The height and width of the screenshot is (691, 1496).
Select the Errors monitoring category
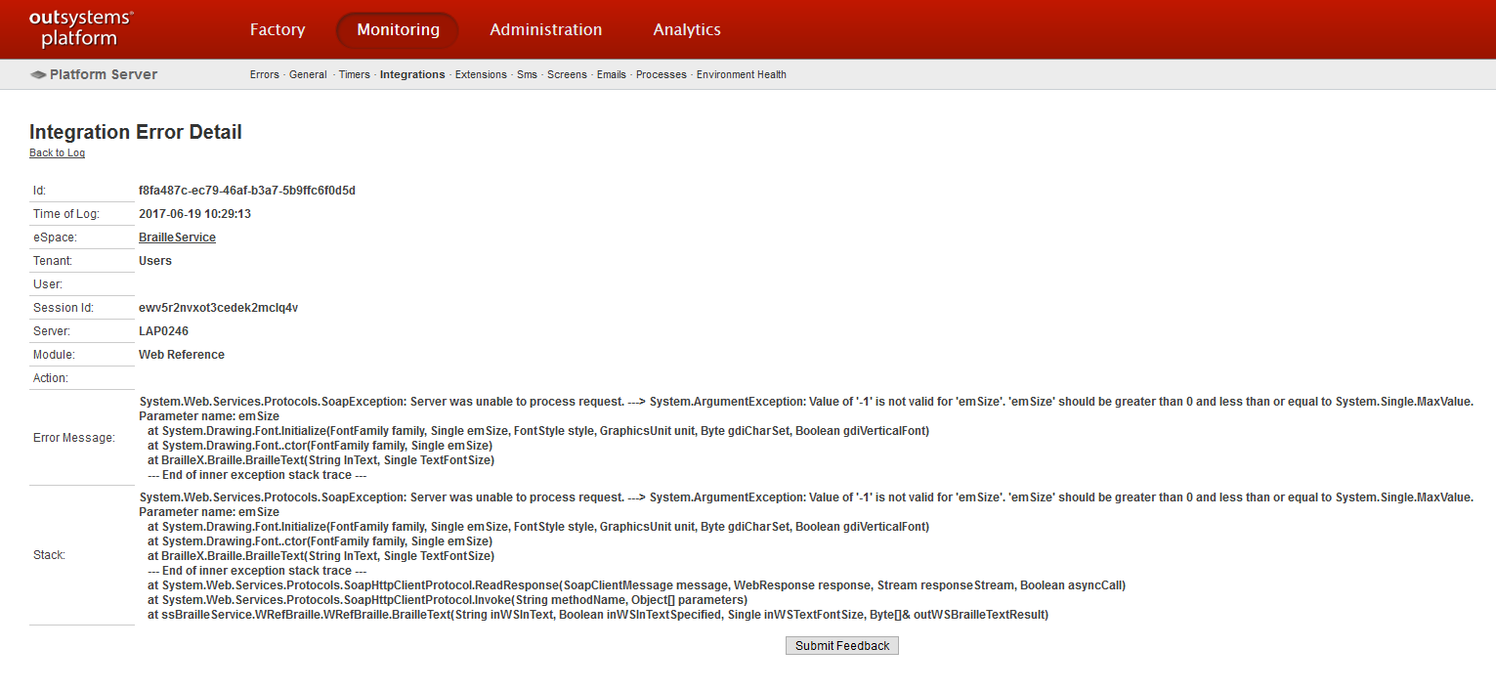coord(264,74)
